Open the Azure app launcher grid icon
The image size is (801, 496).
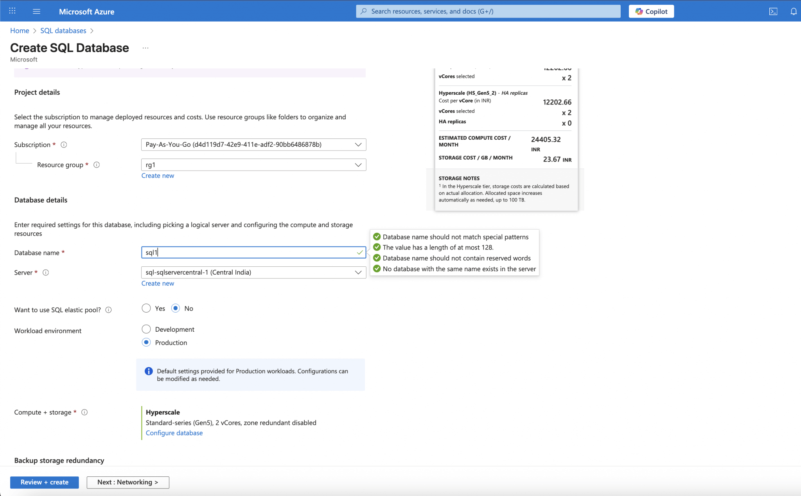click(x=12, y=11)
